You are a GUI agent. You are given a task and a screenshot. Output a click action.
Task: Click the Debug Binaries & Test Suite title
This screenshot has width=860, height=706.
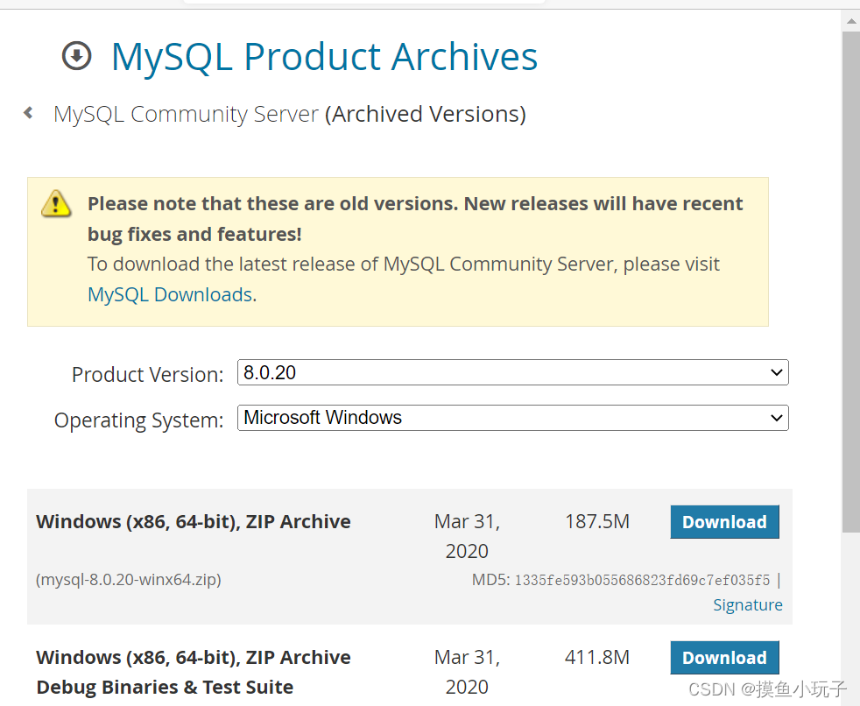[x=165, y=687]
